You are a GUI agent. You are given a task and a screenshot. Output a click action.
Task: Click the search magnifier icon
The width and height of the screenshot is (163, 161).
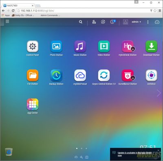coord(81,22)
